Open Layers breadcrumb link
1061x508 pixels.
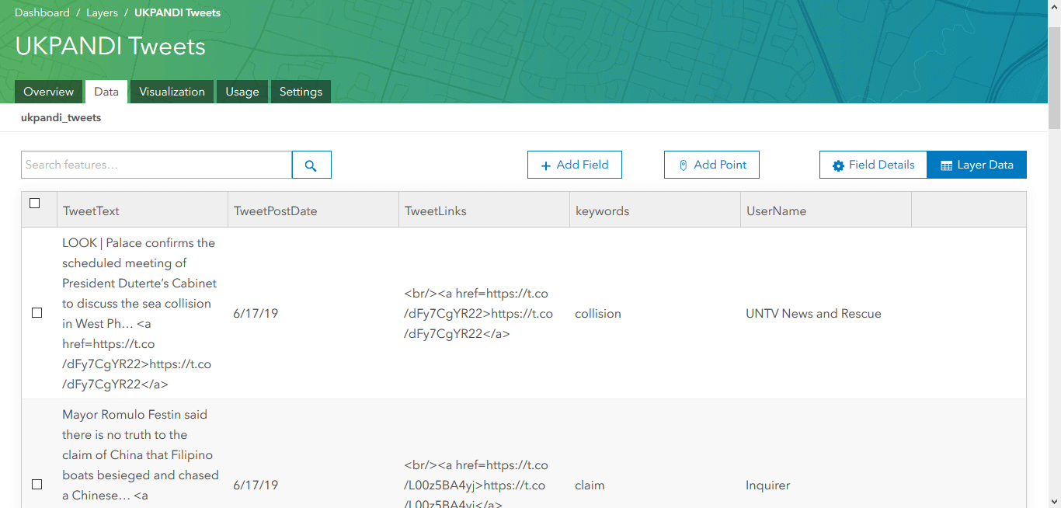[x=102, y=12]
